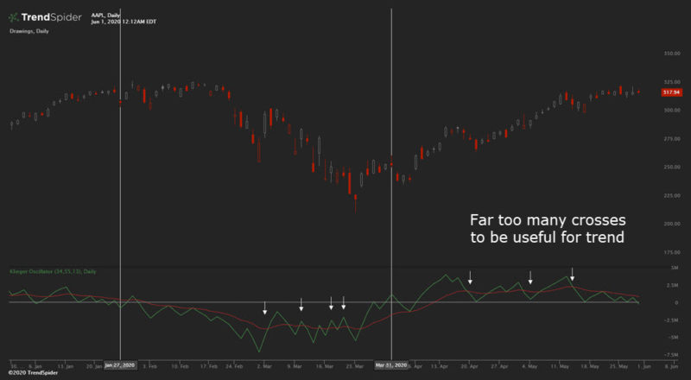Click the "9. Mar" date axis label
This screenshot has height=380, width=691.
295,366
